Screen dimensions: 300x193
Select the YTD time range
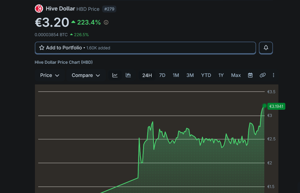tap(206, 75)
